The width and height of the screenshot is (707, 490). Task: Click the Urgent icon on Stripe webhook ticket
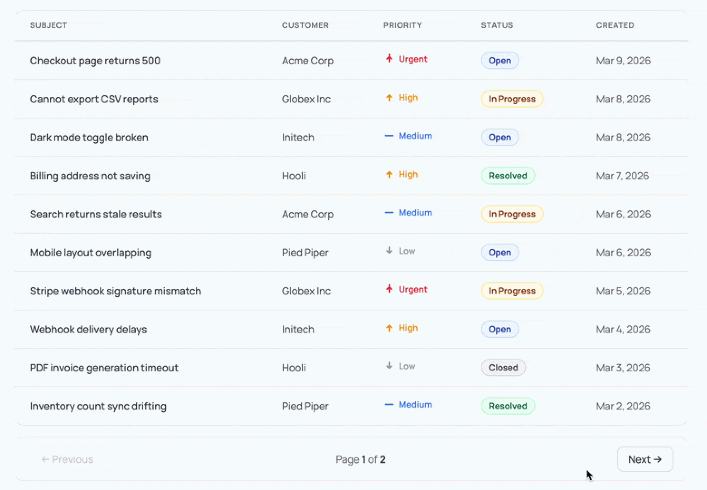click(x=388, y=289)
